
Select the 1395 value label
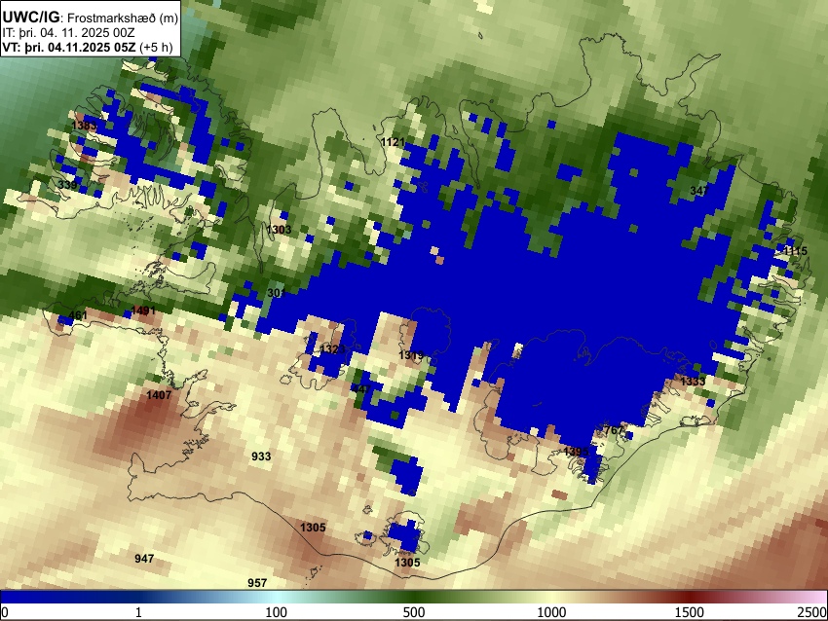coord(576,452)
